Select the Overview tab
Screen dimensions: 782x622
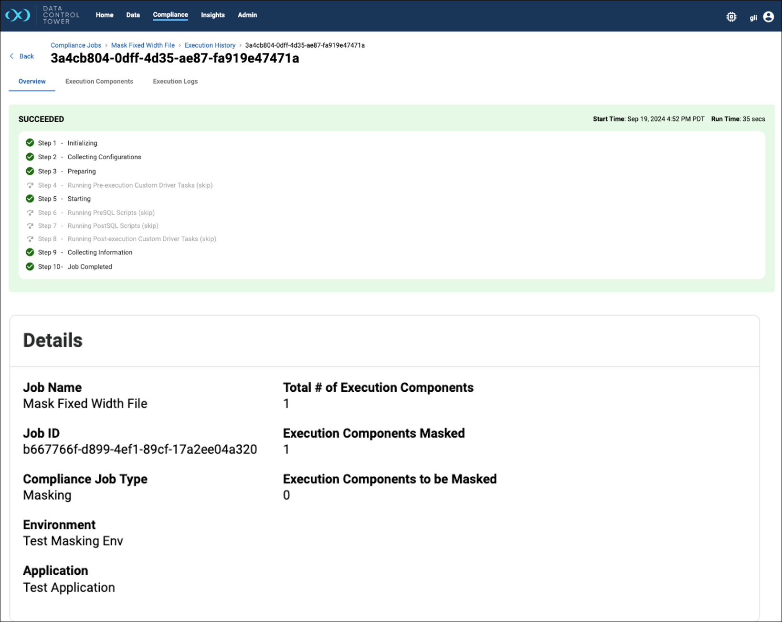coord(32,82)
